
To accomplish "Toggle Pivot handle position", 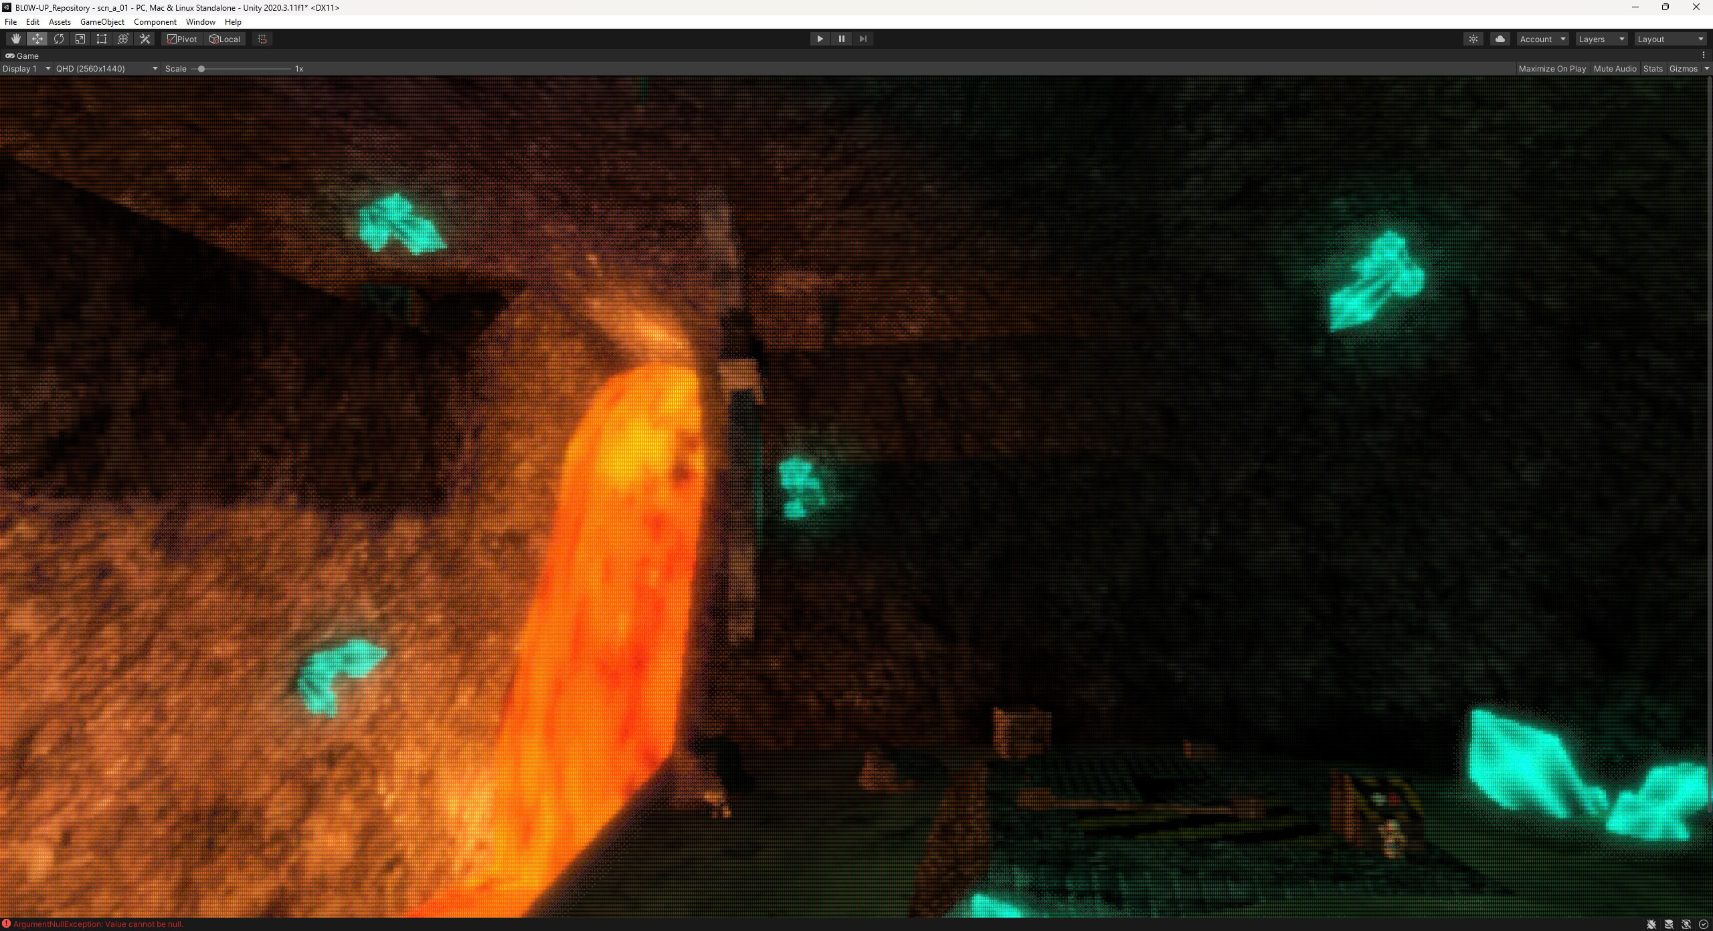I will tap(181, 39).
